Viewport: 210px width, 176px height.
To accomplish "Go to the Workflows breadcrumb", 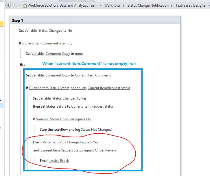I will pyautogui.click(x=113, y=5).
